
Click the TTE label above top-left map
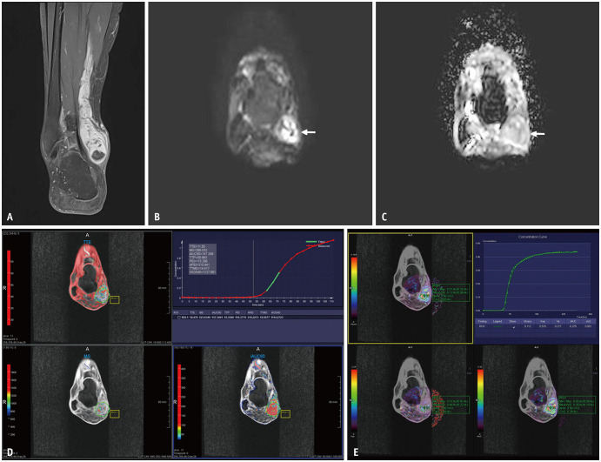(87, 242)
